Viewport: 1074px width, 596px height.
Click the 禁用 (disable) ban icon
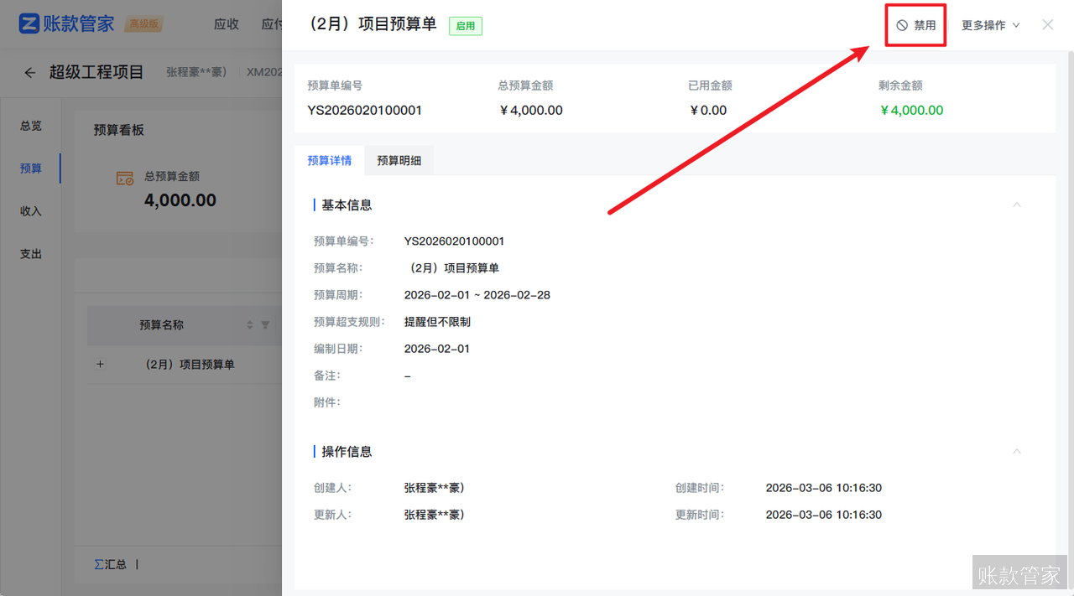(x=900, y=24)
